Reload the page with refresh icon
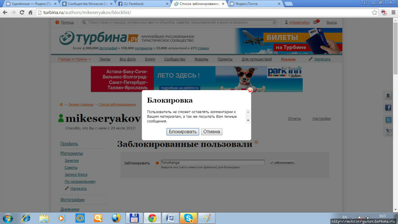This screenshot has width=398, height=224. [x=22, y=12]
